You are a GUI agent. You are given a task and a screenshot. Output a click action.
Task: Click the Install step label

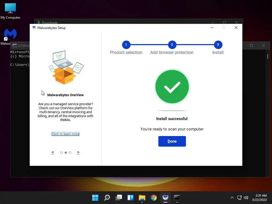pyautogui.click(x=218, y=52)
